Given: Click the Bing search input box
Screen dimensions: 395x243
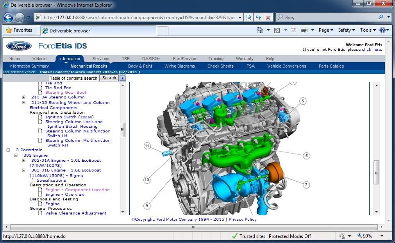Looking at the screenshot, I should pyautogui.click(x=330, y=17).
